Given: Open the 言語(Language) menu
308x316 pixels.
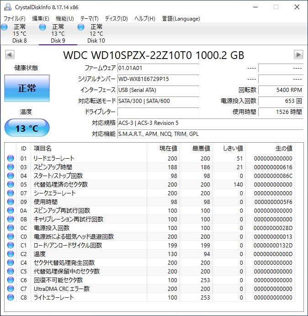Looking at the screenshot, I should click(x=181, y=19).
